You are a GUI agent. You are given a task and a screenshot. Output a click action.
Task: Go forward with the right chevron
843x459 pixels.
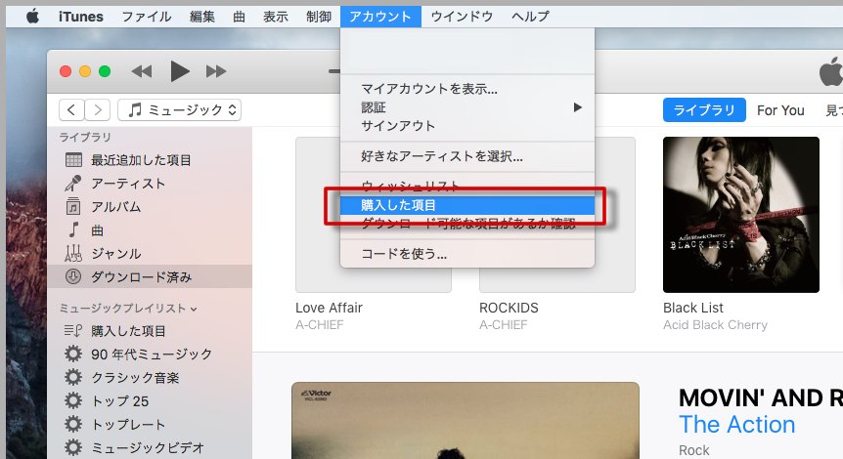pyautogui.click(x=98, y=110)
